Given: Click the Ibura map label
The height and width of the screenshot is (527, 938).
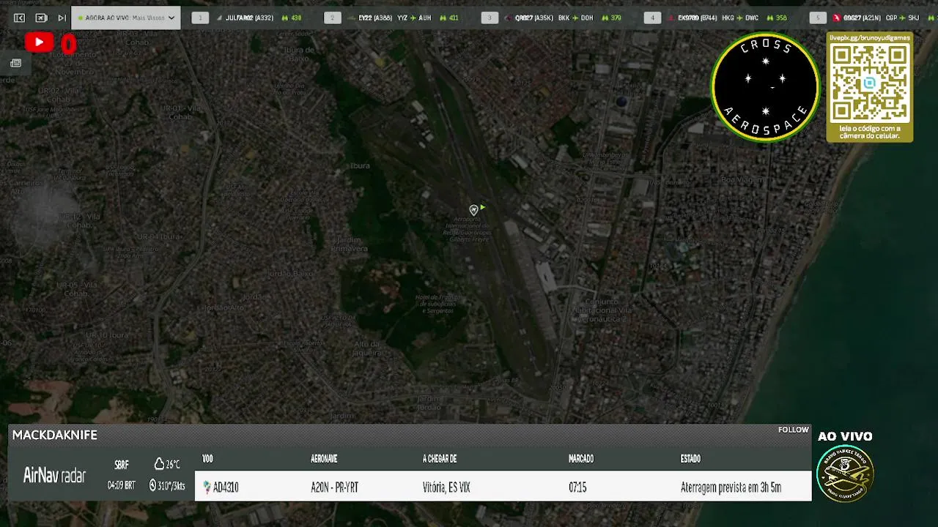Looking at the screenshot, I should click(360, 166).
